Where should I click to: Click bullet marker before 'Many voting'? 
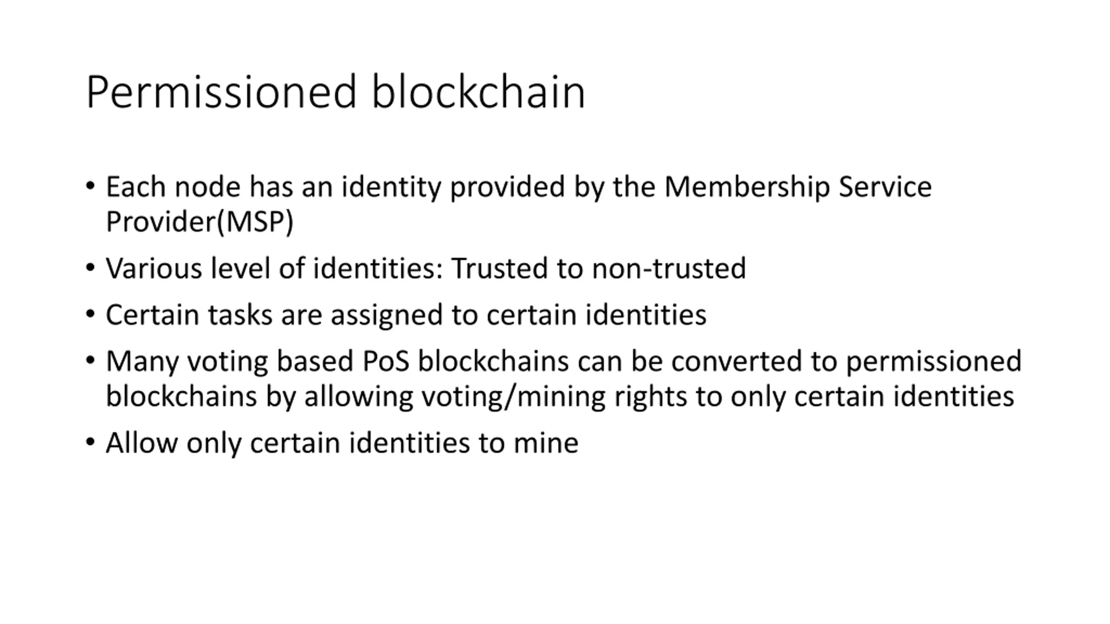point(90,361)
